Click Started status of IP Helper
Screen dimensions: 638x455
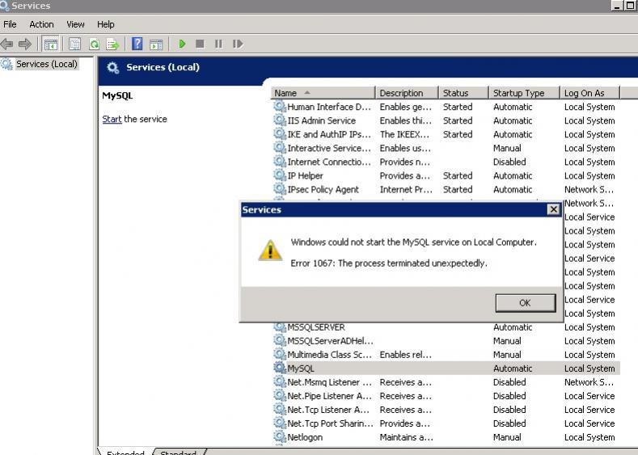pyautogui.click(x=458, y=176)
